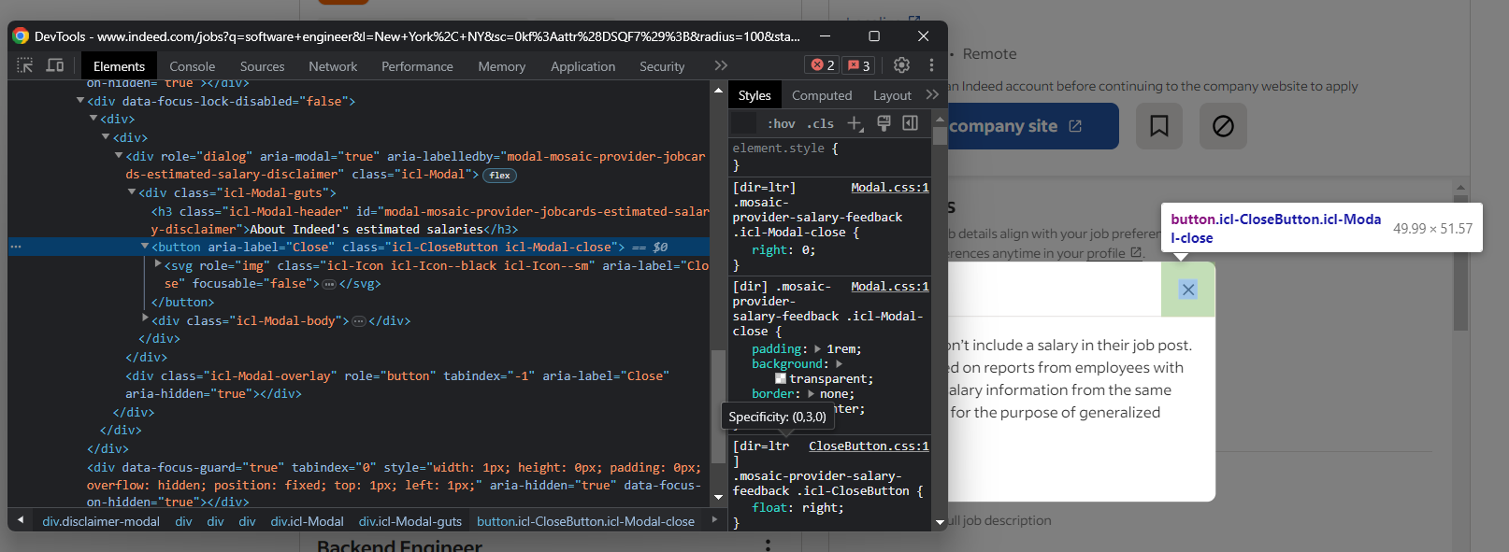The image size is (1509, 552).
Task: Add a new style rule plus icon
Action: [855, 123]
